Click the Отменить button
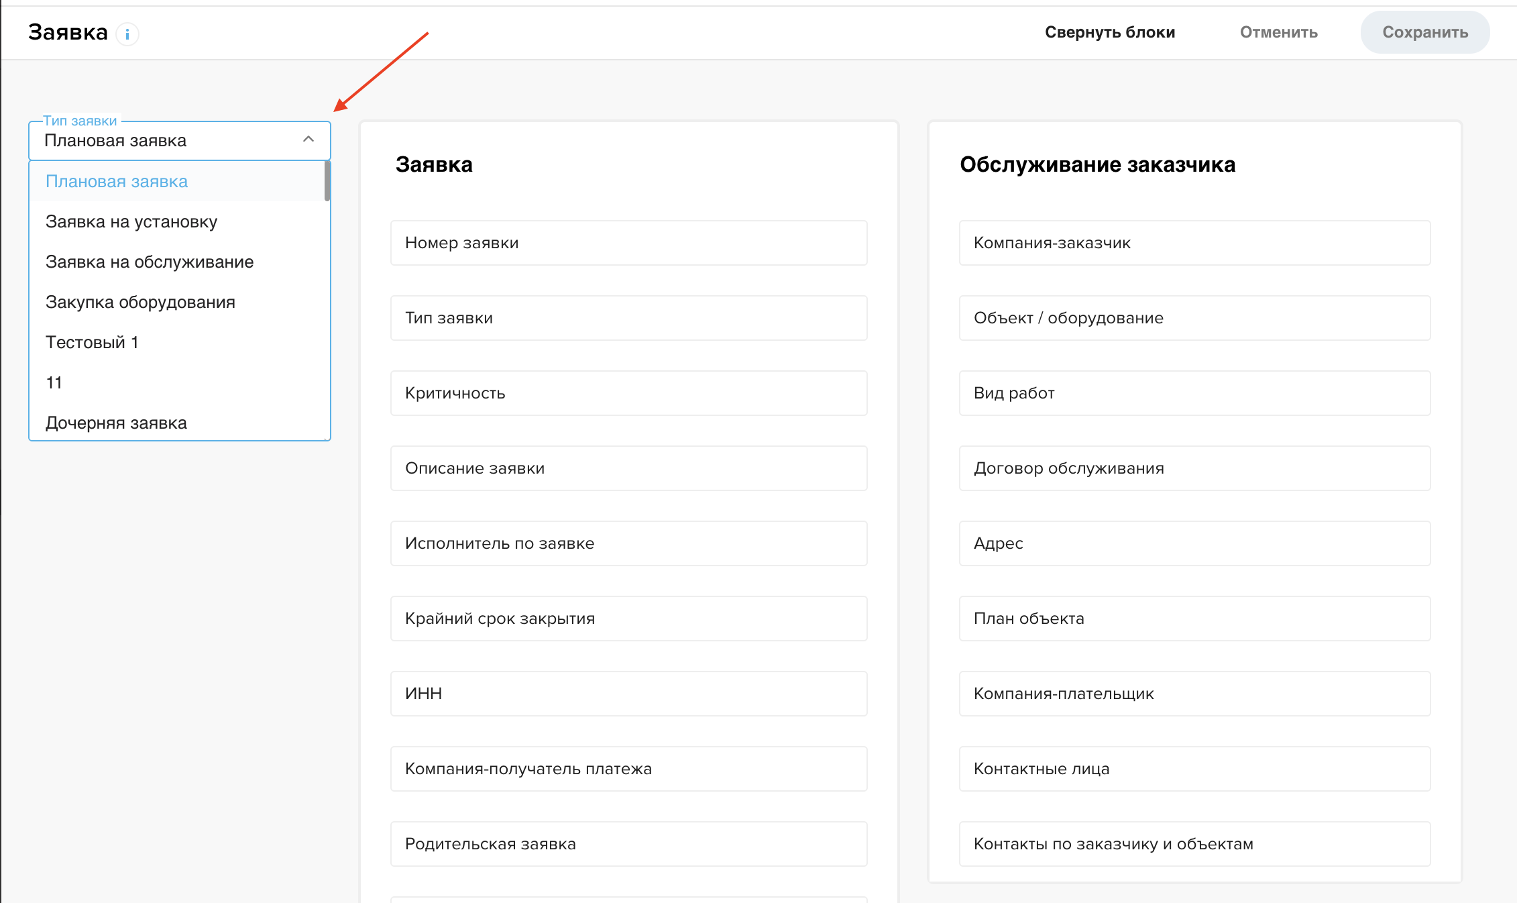 click(x=1278, y=32)
